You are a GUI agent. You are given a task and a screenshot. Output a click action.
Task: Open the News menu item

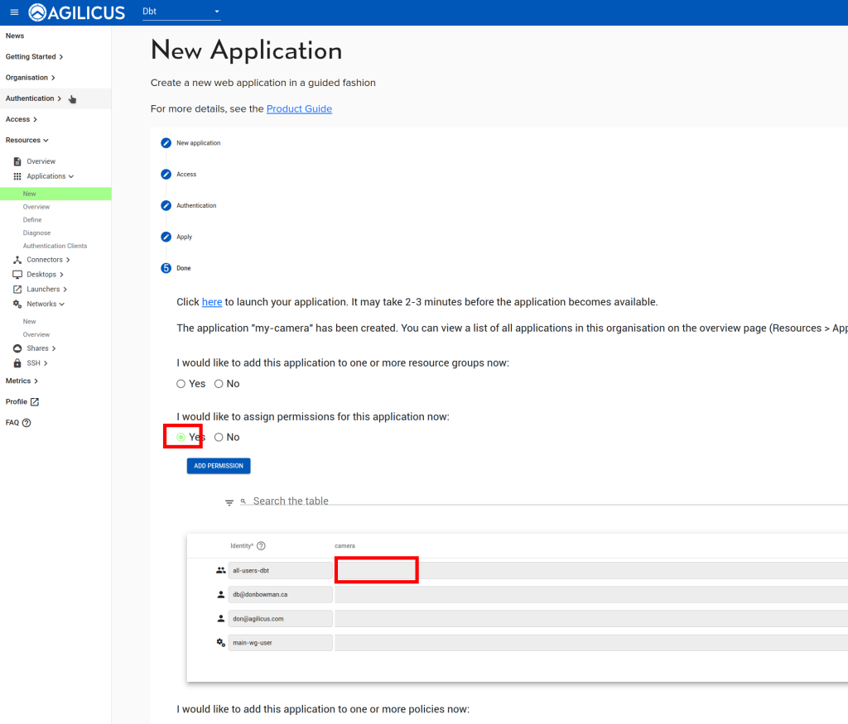[15, 36]
